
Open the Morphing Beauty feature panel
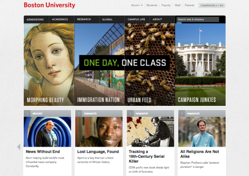(x=49, y=64)
